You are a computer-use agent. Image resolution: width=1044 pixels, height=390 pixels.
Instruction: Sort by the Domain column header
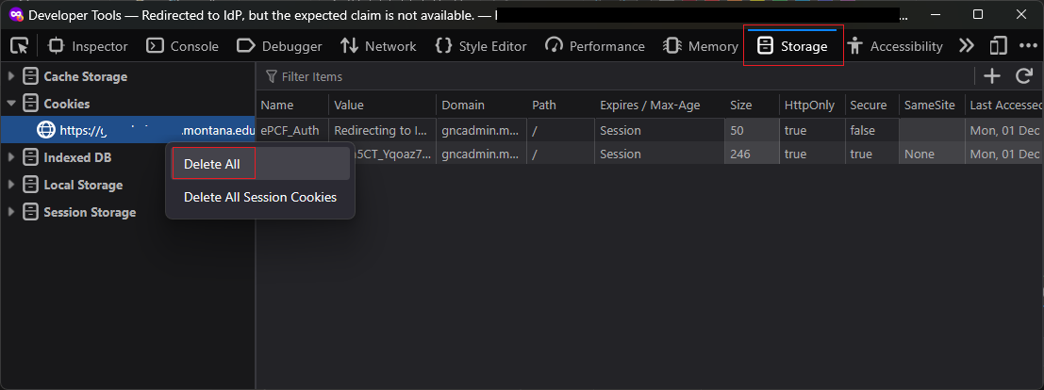(x=482, y=106)
